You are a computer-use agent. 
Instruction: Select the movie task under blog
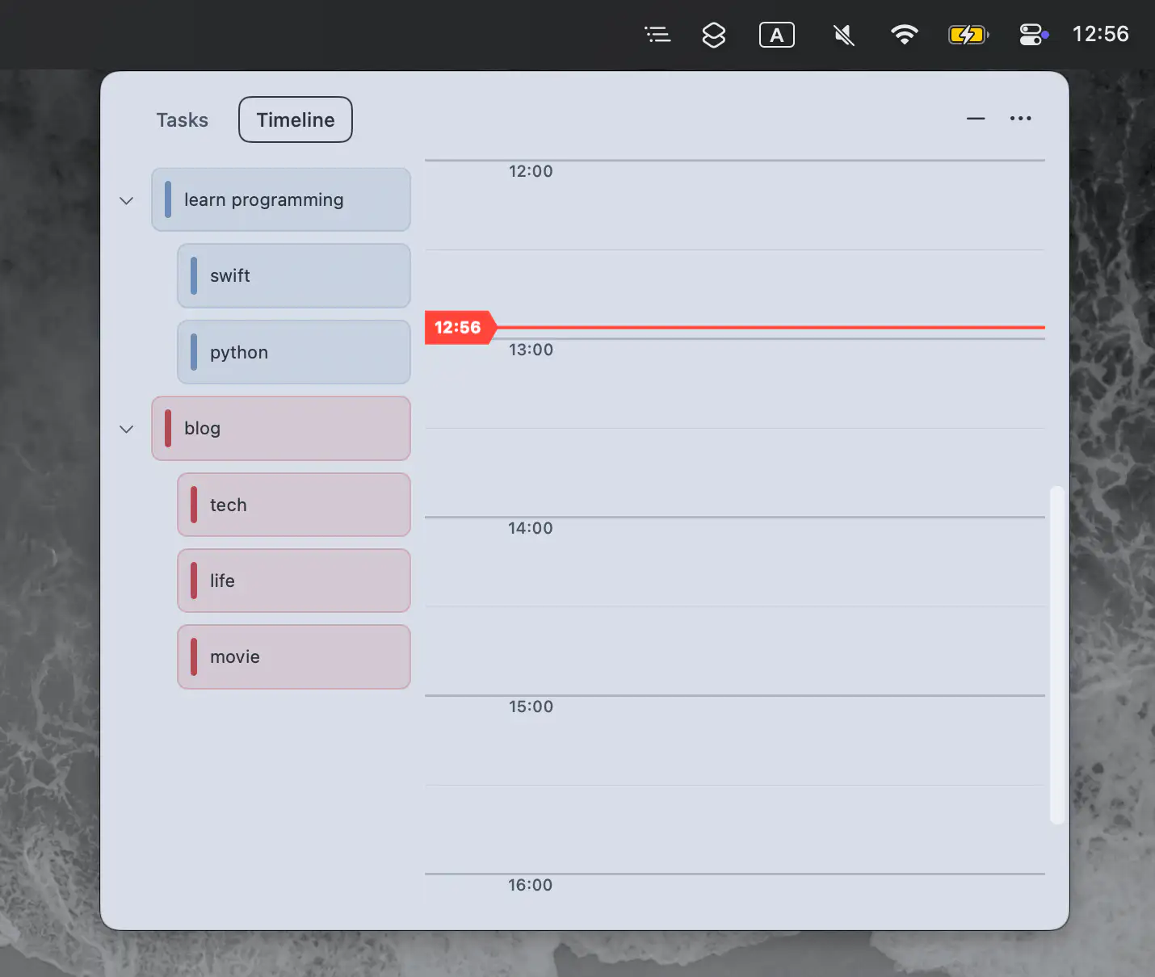point(293,656)
